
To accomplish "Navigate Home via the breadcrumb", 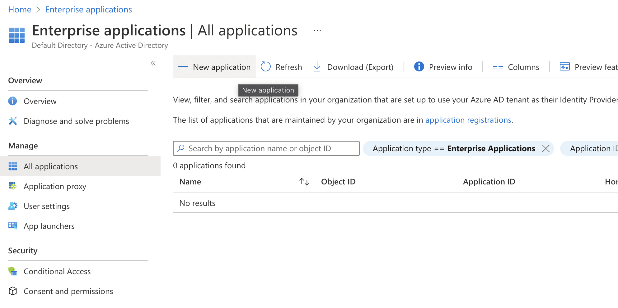I will click(20, 9).
